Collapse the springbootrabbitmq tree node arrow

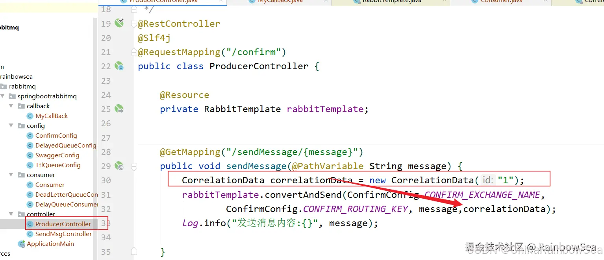(x=3, y=96)
